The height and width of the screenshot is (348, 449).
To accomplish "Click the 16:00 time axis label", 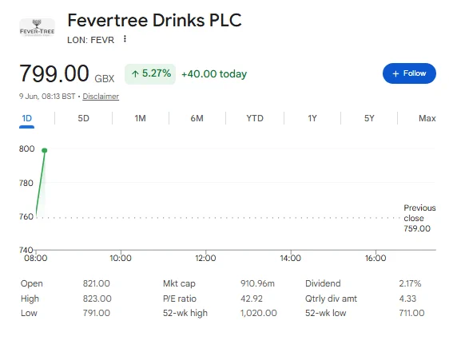I will click(x=375, y=259).
